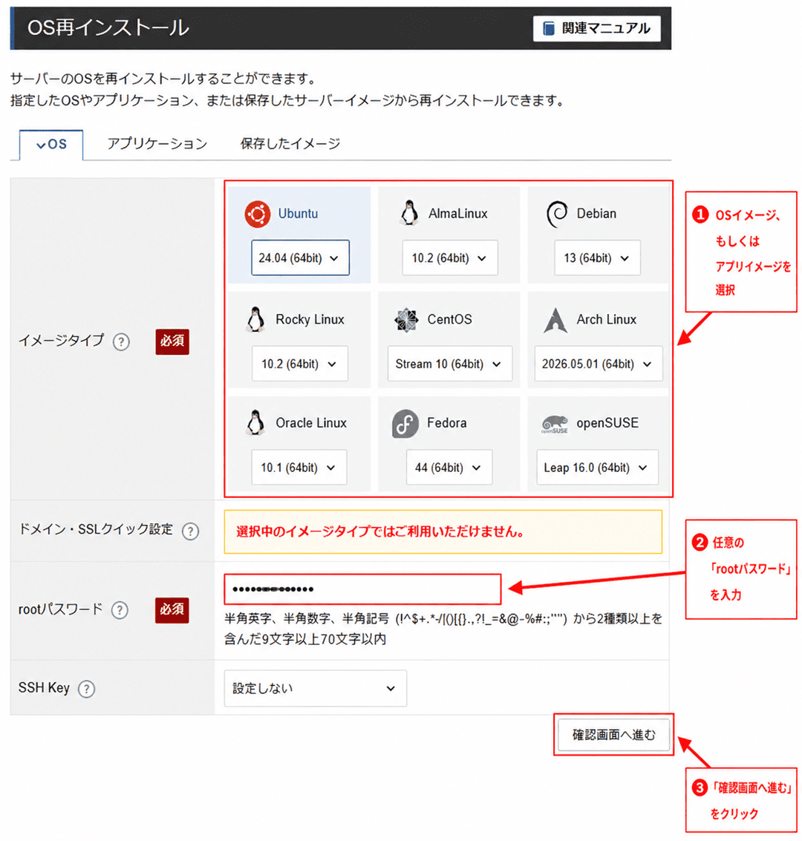Viewport: 802px width, 841px height.
Task: Click the SSH Key field label
Action: click(44, 687)
